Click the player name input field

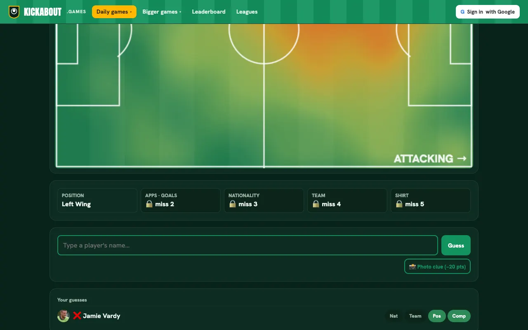click(247, 245)
